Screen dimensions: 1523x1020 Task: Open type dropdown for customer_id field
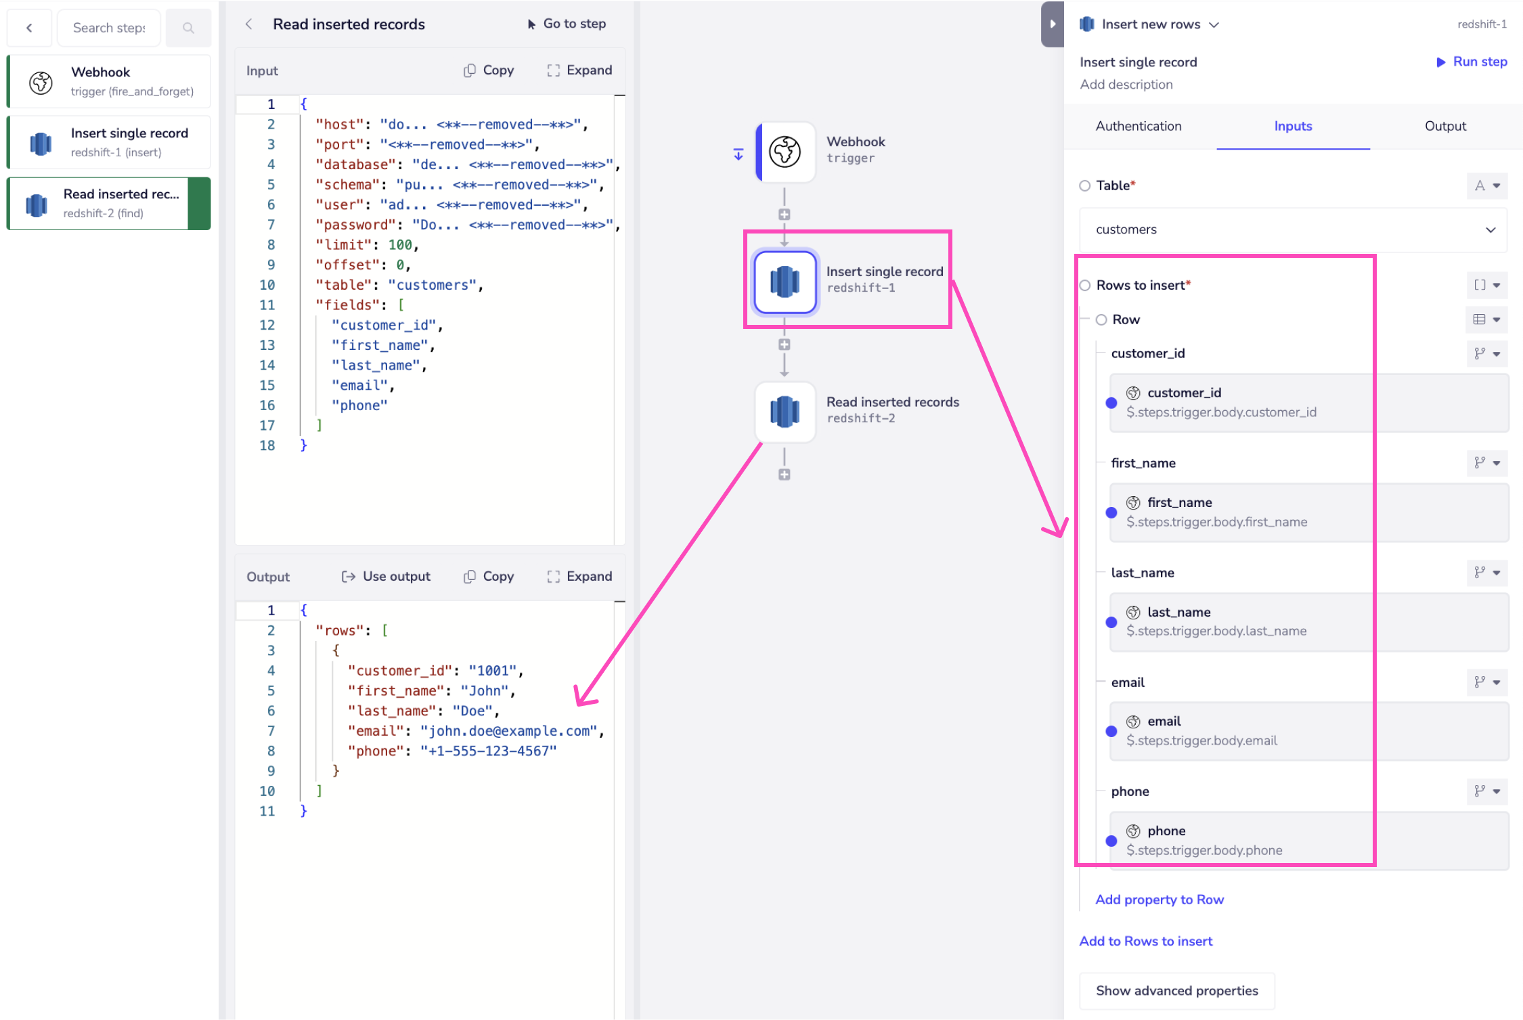coord(1487,354)
